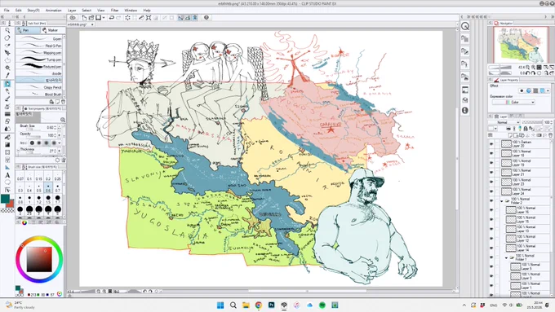This screenshot has width=555, height=312.
Task: Select the Fill bucket tool
Action: pyautogui.click(x=7, y=137)
